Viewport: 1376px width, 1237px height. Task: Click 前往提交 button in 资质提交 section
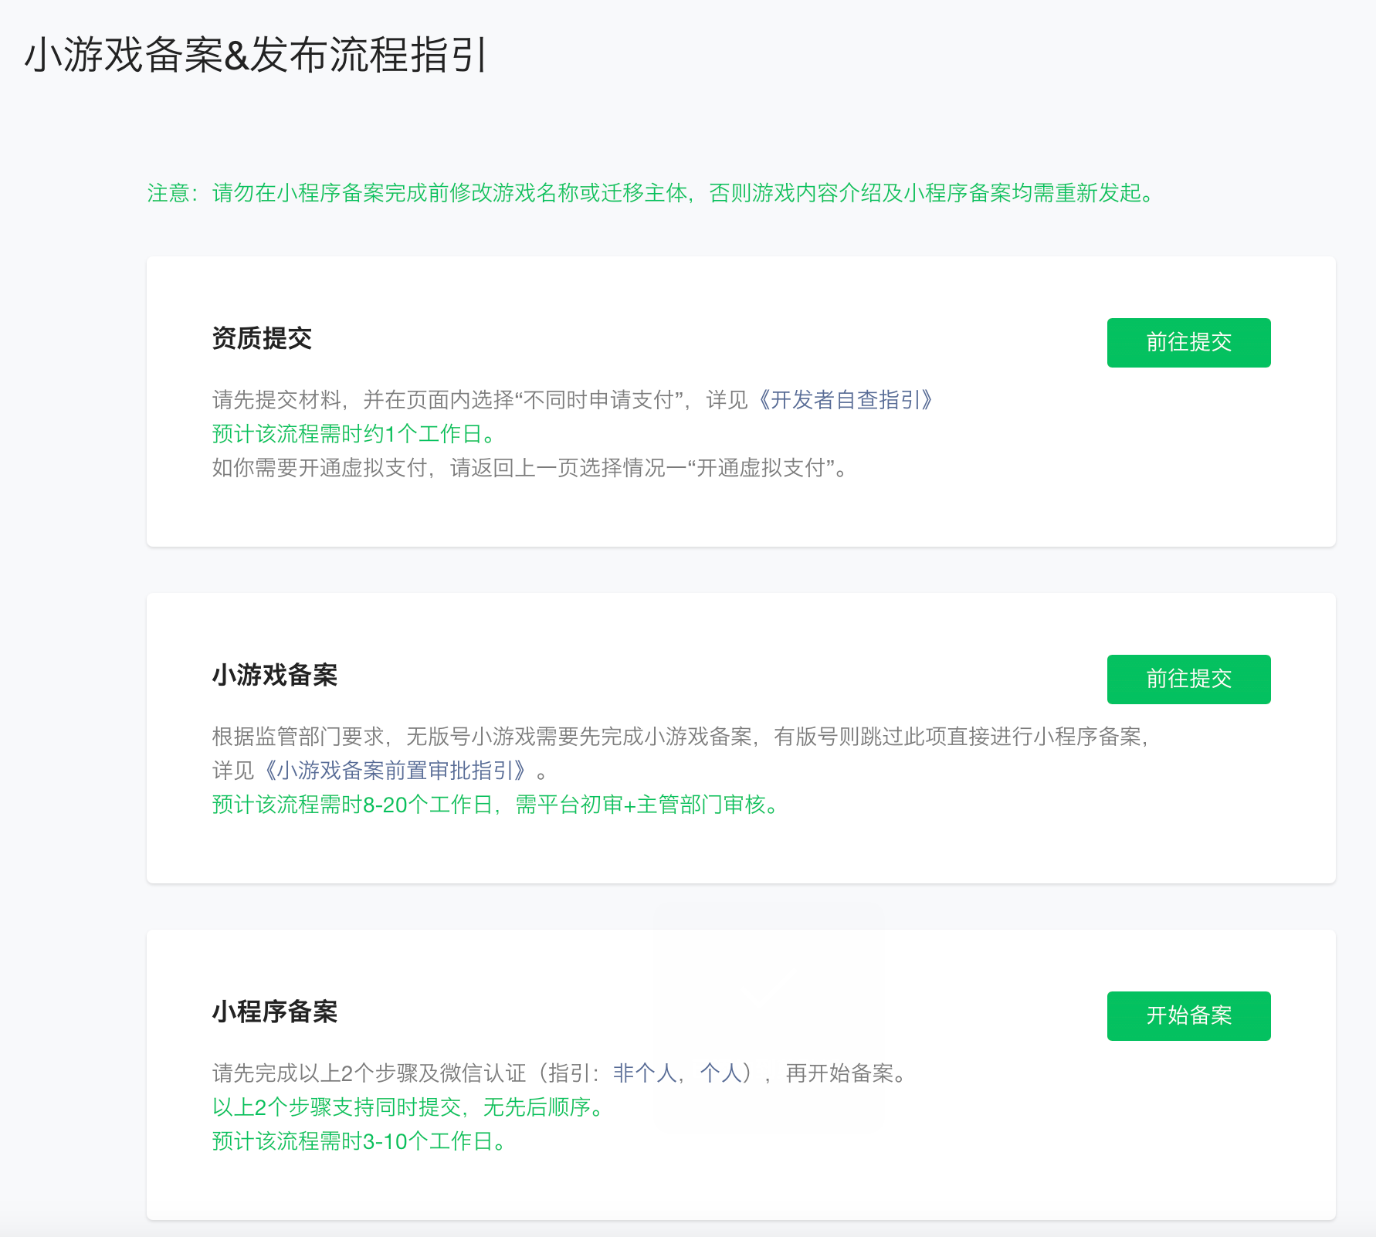tap(1188, 342)
